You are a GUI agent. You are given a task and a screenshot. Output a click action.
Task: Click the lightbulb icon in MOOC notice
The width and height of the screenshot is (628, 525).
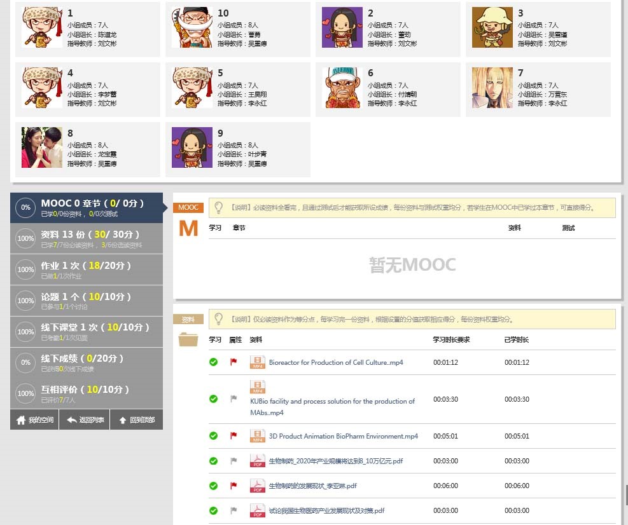pos(218,208)
